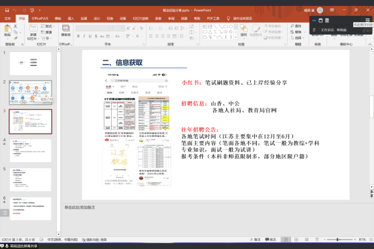Image resolution: width=374 pixels, height=249 pixels.
Task: Collapse the ribbon with chevron arrow
Action: (370, 44)
